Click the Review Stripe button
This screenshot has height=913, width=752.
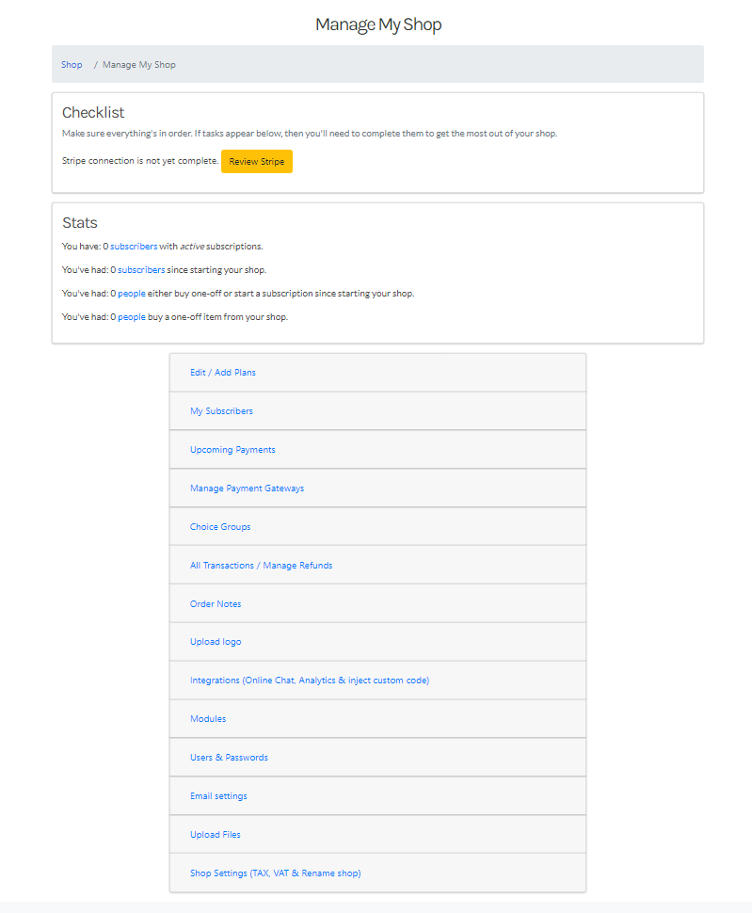(x=257, y=161)
